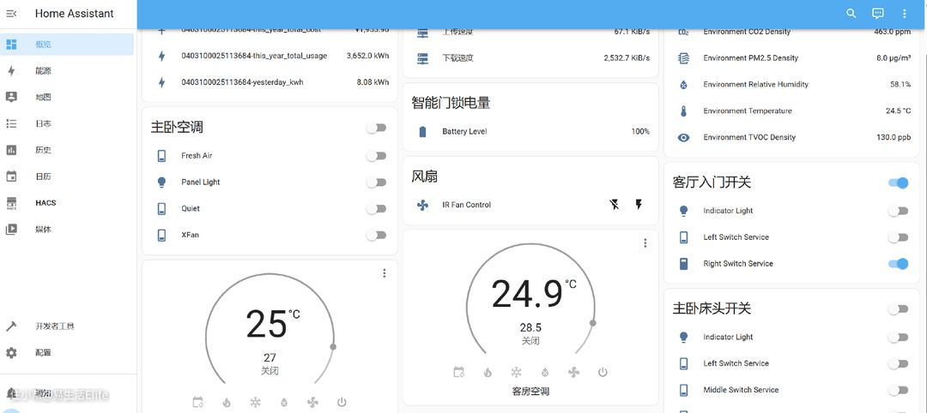Toggle the 客厅入门开关 group header switch
This screenshot has width=927, height=413.
click(898, 183)
